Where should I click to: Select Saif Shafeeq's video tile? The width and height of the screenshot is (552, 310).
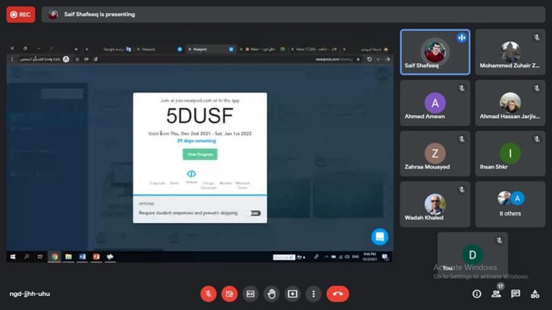(434, 52)
